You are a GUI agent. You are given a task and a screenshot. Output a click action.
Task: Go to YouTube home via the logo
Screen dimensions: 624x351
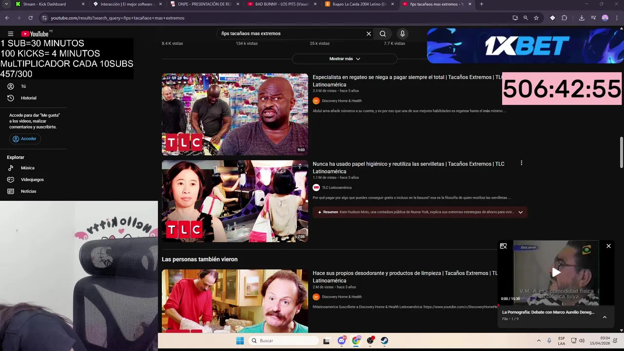(x=35, y=34)
